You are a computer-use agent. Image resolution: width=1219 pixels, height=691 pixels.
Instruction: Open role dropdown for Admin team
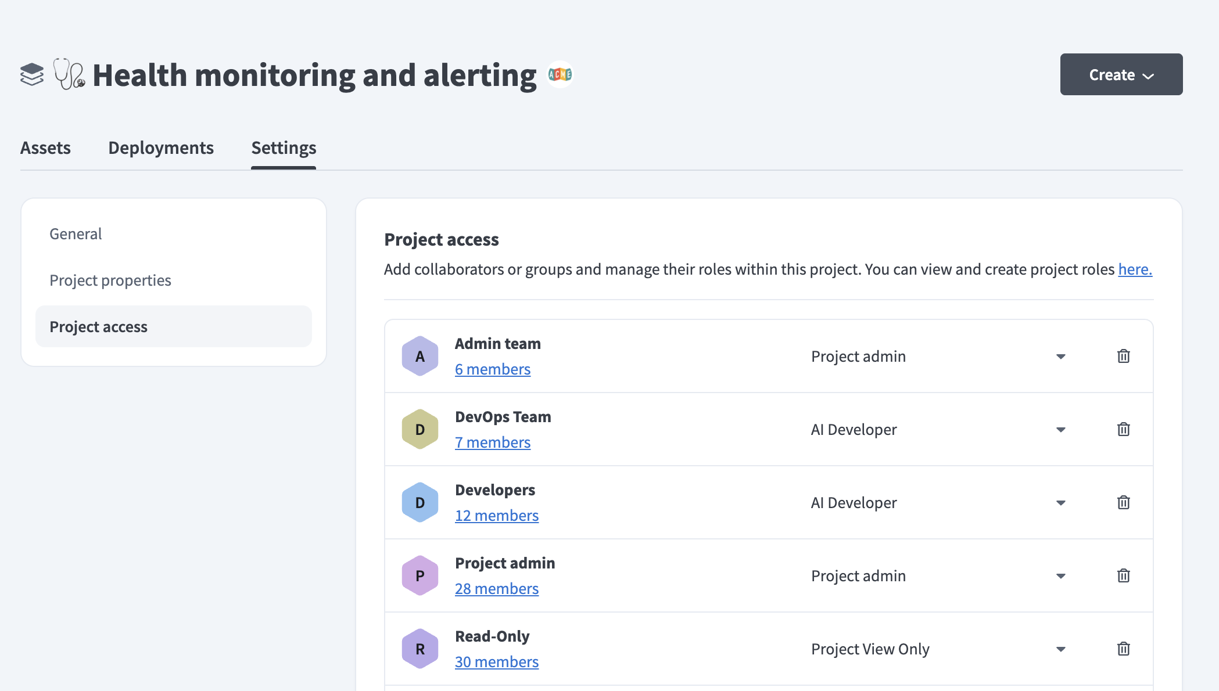[1060, 357]
